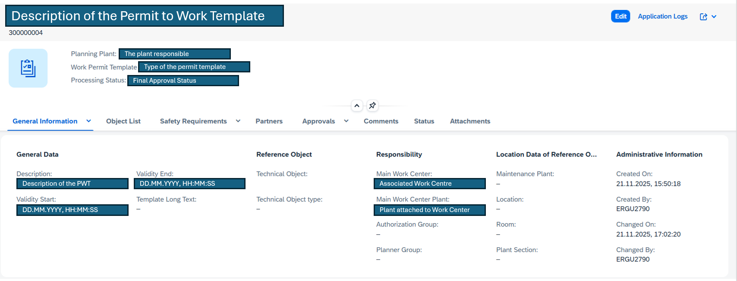
Task: Click the Validity End date field
Action: click(189, 184)
